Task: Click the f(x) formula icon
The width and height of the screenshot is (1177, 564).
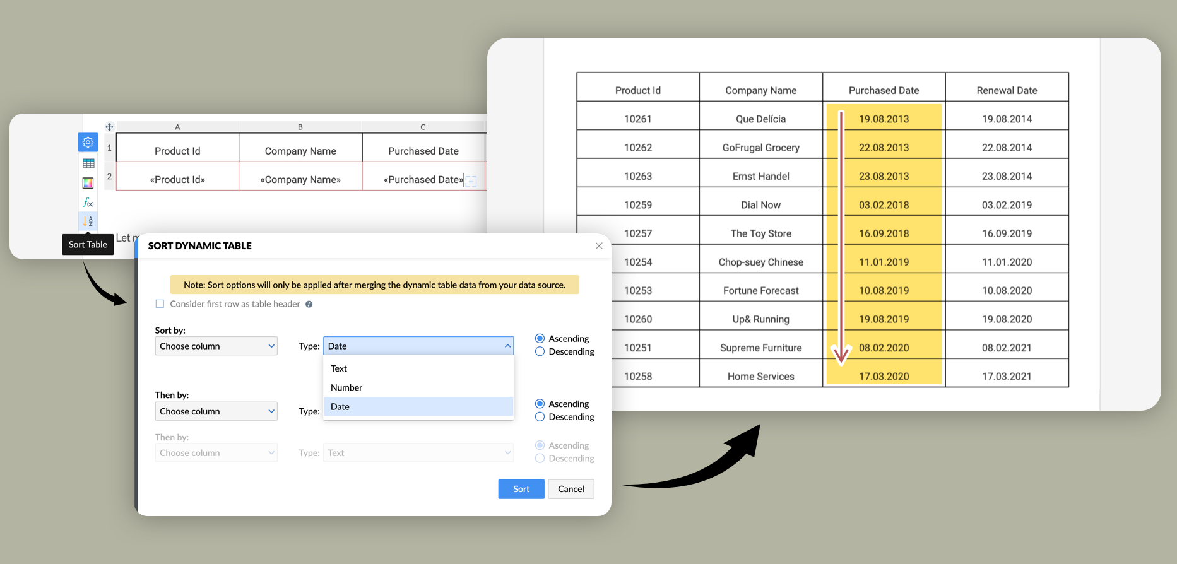Action: tap(88, 203)
